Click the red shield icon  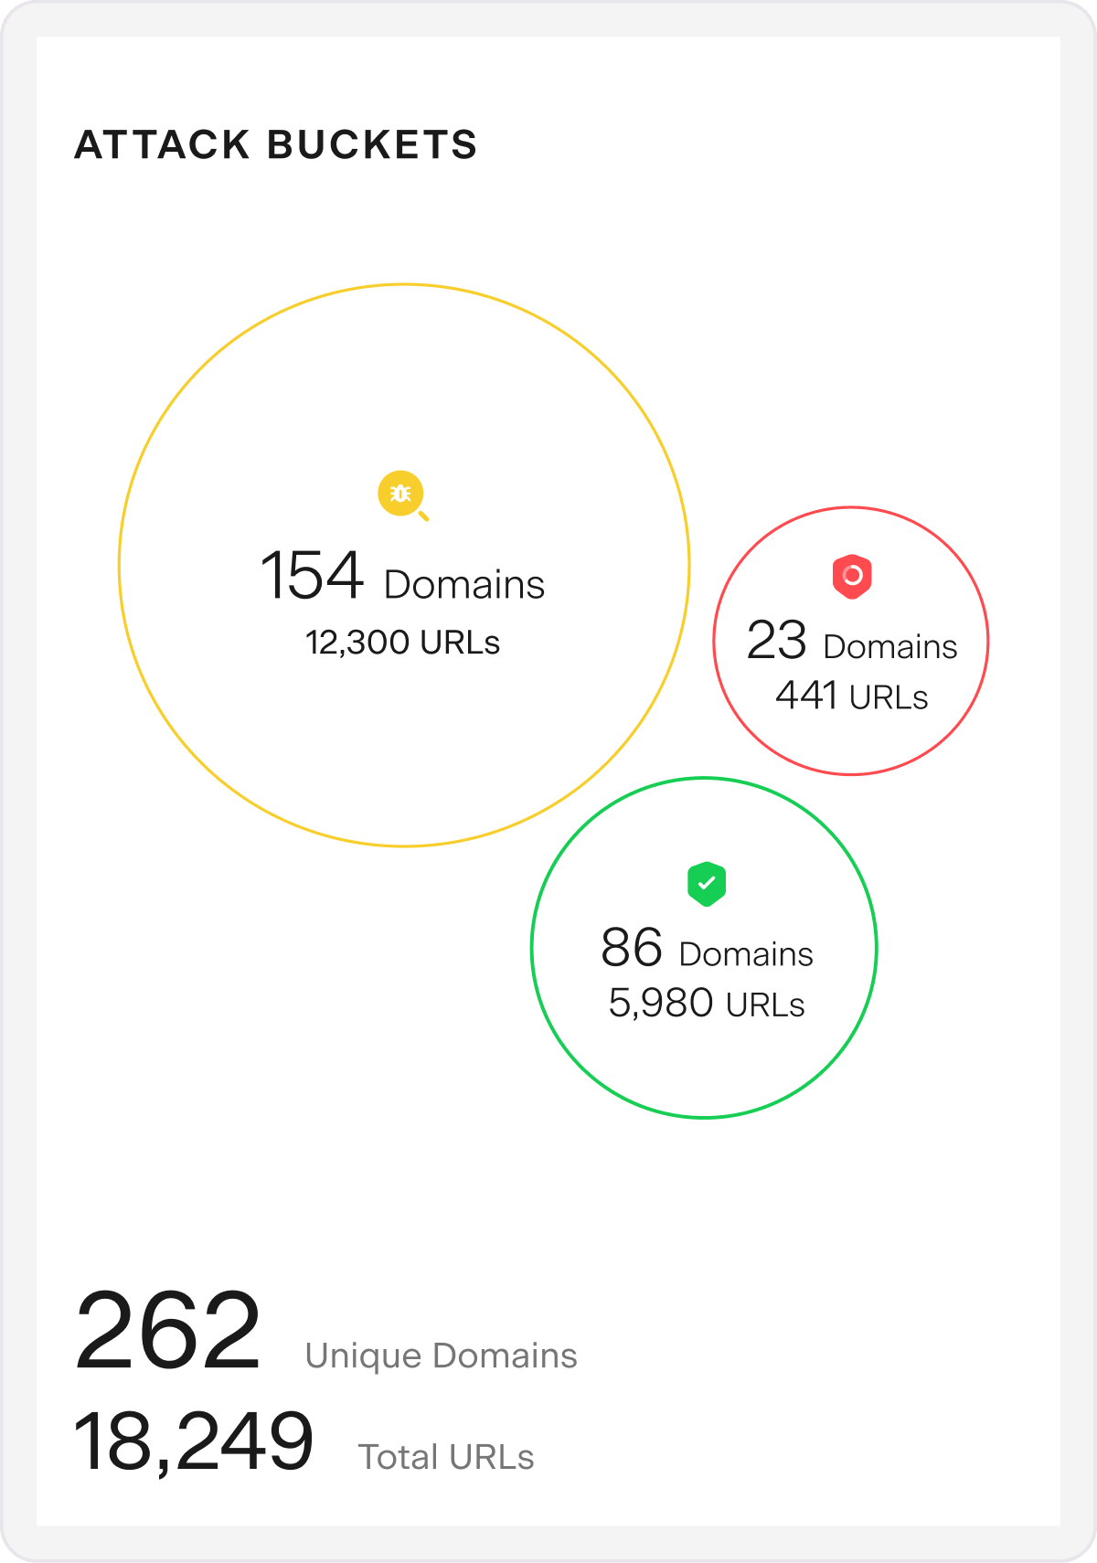852,577
